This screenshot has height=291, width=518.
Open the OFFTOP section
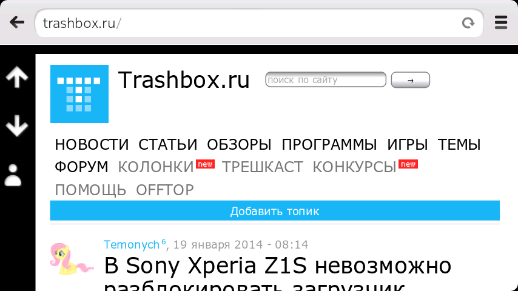[x=165, y=190]
